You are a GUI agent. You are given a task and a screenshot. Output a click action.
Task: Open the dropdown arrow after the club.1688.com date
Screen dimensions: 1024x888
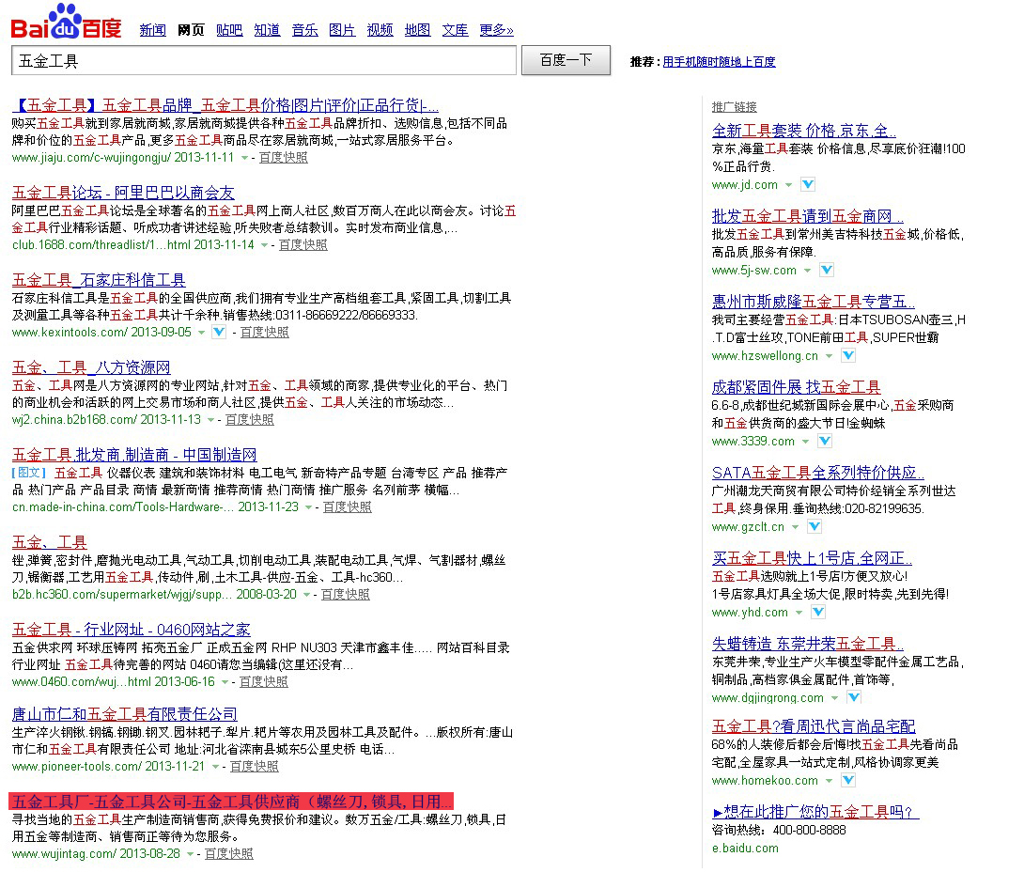click(x=265, y=246)
